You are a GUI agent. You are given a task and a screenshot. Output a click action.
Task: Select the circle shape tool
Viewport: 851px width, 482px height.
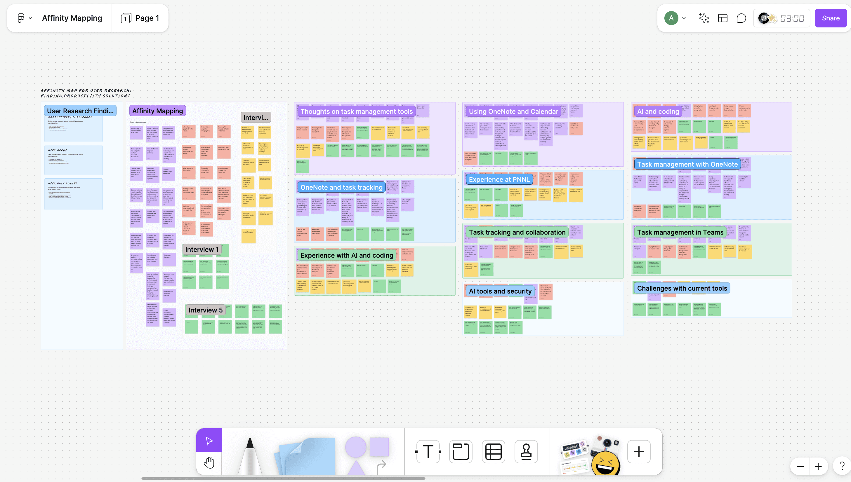[356, 447]
